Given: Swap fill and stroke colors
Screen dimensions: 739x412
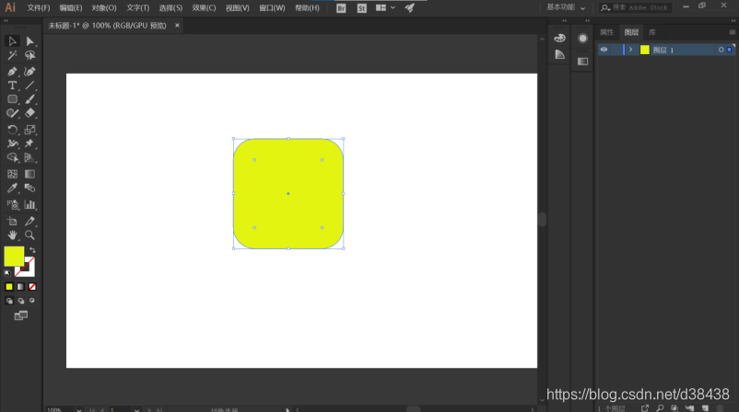Looking at the screenshot, I should pos(32,250).
